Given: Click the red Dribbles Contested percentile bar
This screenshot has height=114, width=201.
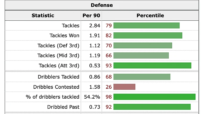Looking at the screenshot, I should (124, 87).
